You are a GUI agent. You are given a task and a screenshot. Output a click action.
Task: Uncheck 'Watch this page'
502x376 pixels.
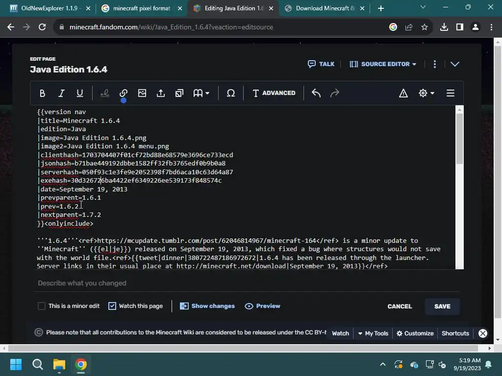(x=112, y=306)
